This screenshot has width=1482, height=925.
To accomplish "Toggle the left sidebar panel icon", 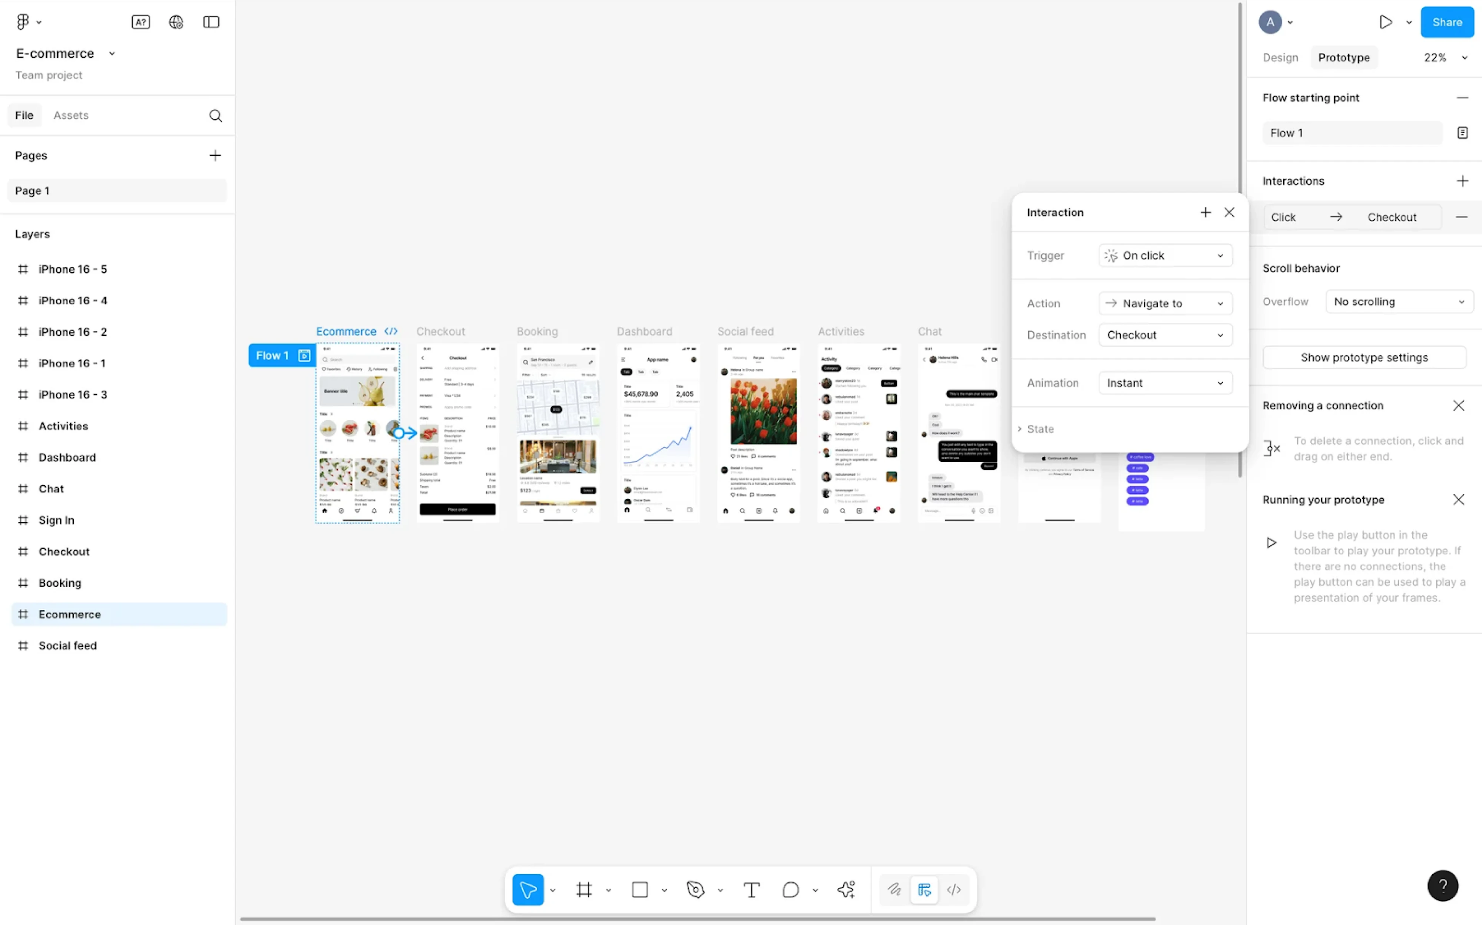I will tap(211, 21).
